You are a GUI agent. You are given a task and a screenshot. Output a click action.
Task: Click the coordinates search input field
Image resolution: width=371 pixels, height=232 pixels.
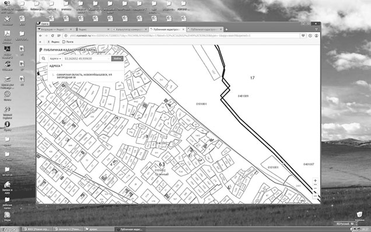point(86,58)
